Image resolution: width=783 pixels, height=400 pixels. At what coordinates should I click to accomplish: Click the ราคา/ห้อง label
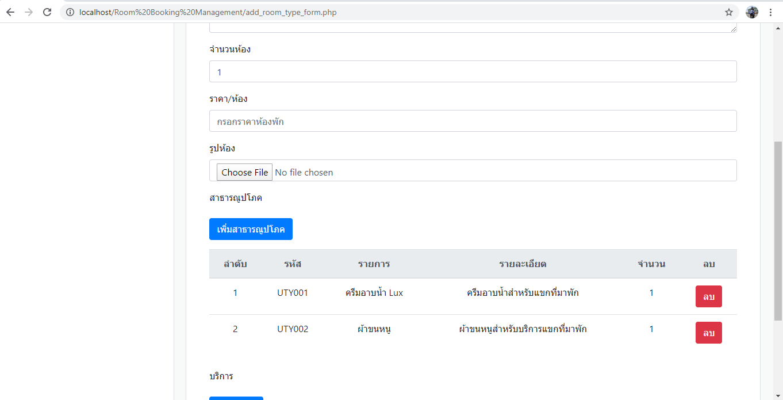click(228, 99)
